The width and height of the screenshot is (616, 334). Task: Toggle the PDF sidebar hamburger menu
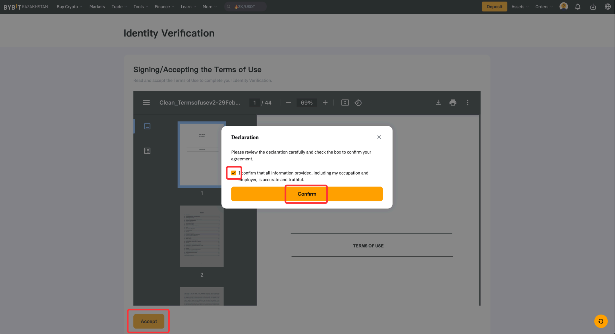click(x=146, y=103)
